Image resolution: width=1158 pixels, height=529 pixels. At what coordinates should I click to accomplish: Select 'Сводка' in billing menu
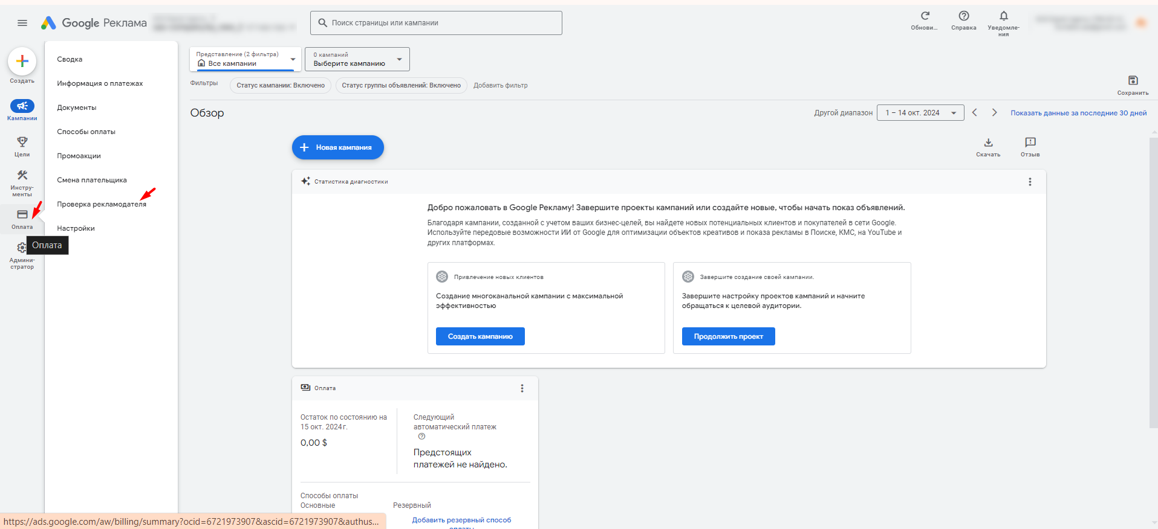tap(70, 59)
